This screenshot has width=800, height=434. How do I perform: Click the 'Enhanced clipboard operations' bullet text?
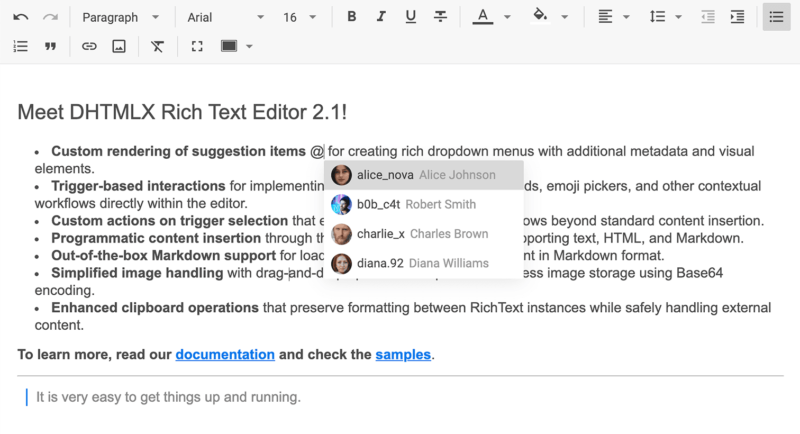(x=155, y=308)
